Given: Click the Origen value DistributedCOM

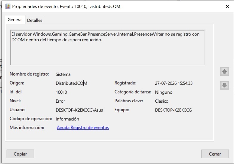Looking at the screenshot, I should click(71, 83).
